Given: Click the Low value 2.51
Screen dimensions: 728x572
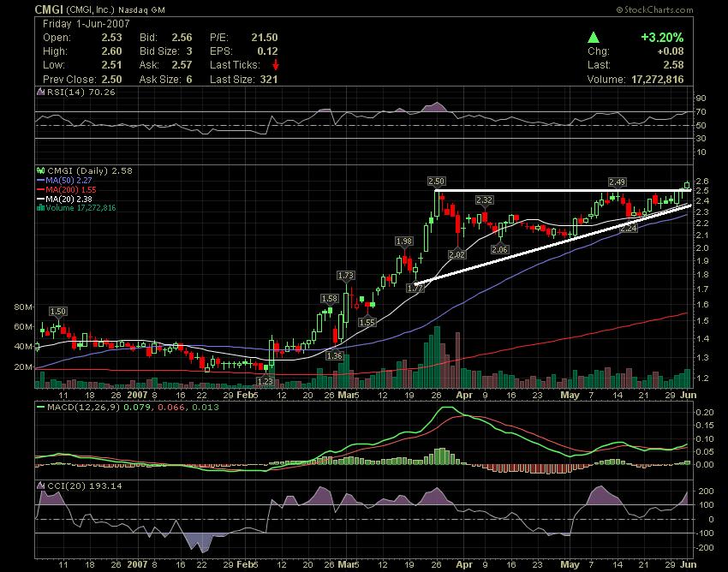Looking at the screenshot, I should coord(111,65).
